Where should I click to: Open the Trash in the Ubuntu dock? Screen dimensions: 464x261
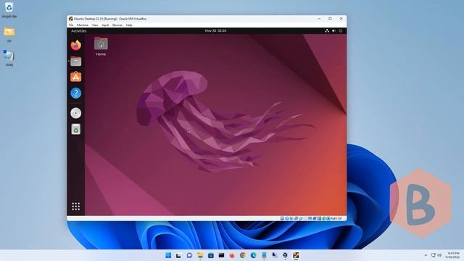[75, 129]
